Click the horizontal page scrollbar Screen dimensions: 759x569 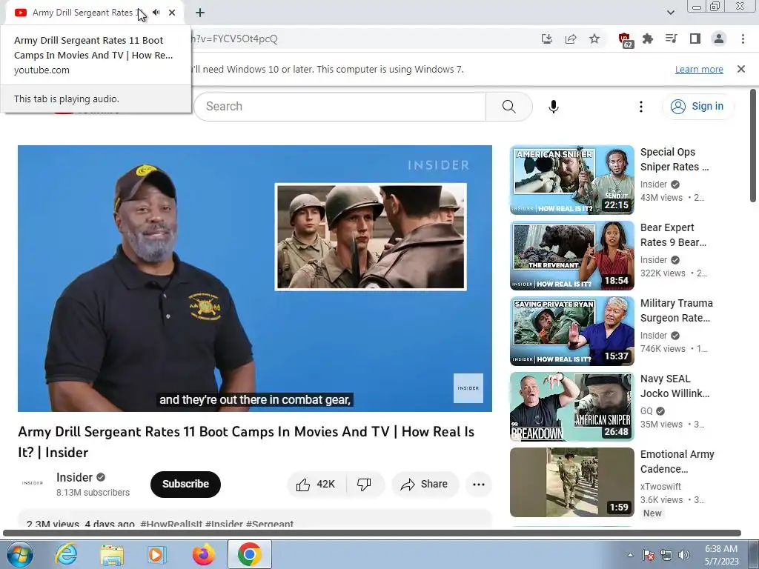(x=372, y=533)
